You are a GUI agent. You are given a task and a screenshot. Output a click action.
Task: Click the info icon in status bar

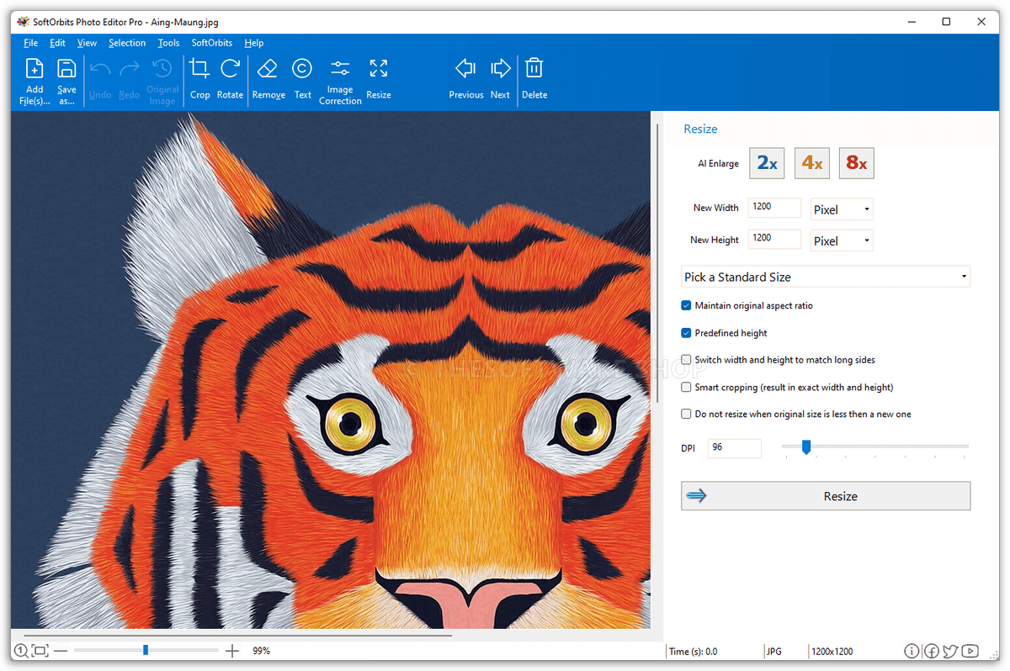point(912,651)
